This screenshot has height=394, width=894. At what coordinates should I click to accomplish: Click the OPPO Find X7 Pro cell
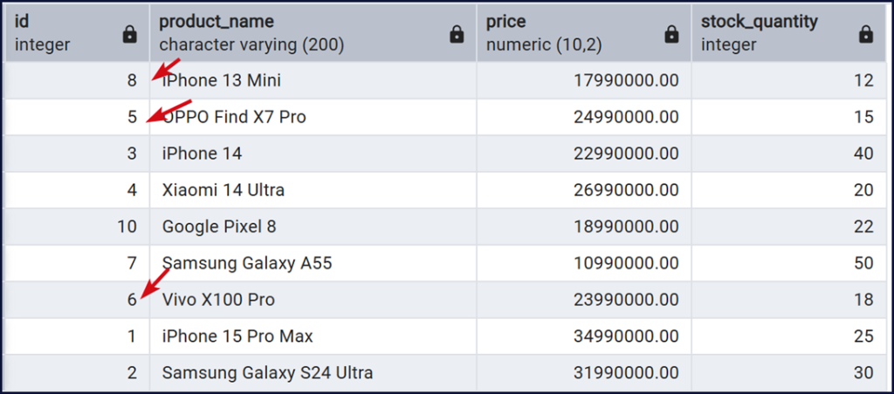(x=234, y=117)
